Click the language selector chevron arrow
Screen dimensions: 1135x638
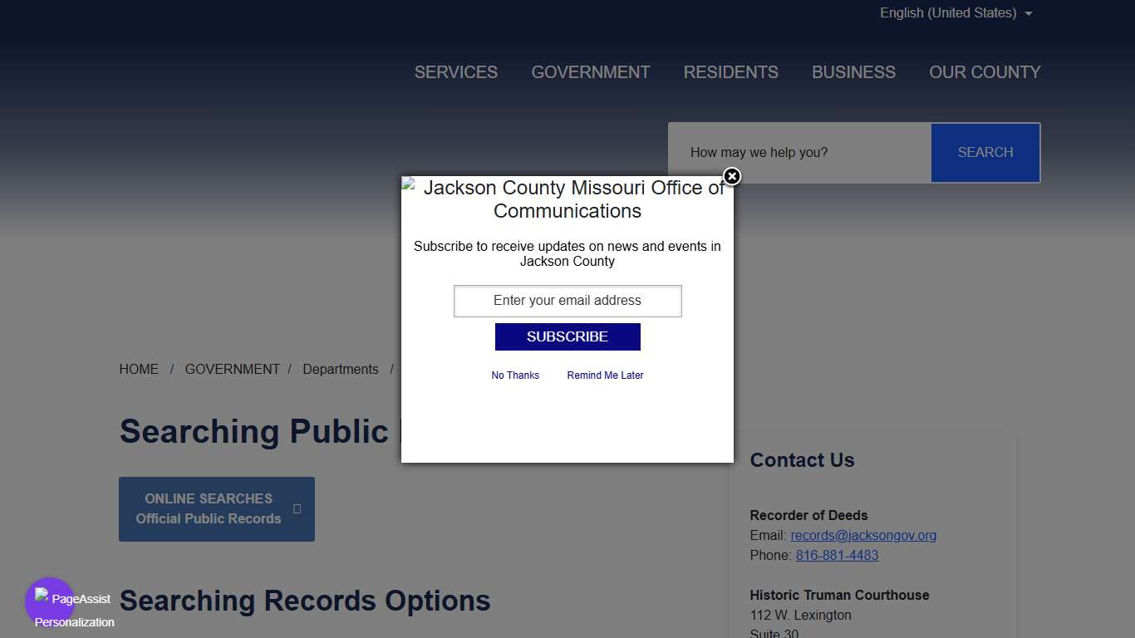pos(1029,13)
